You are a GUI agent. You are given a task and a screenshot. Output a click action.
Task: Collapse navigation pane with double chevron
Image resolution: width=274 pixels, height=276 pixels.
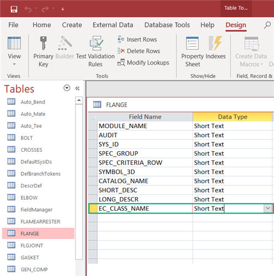pyautogui.click(x=77, y=88)
